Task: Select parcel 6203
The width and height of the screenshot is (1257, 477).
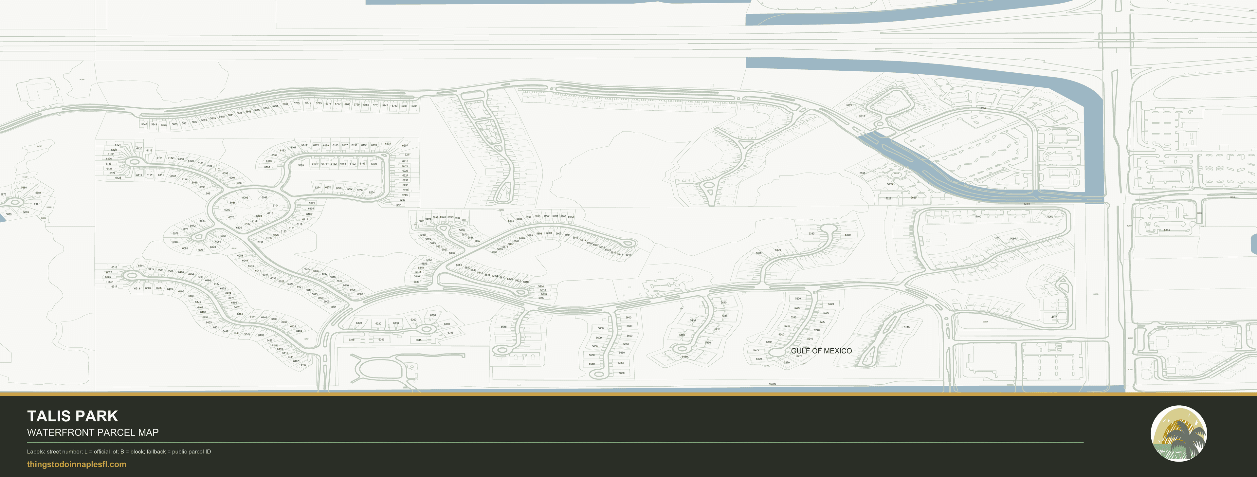Action: pos(388,144)
